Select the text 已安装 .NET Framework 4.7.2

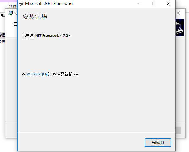click(x=46, y=36)
